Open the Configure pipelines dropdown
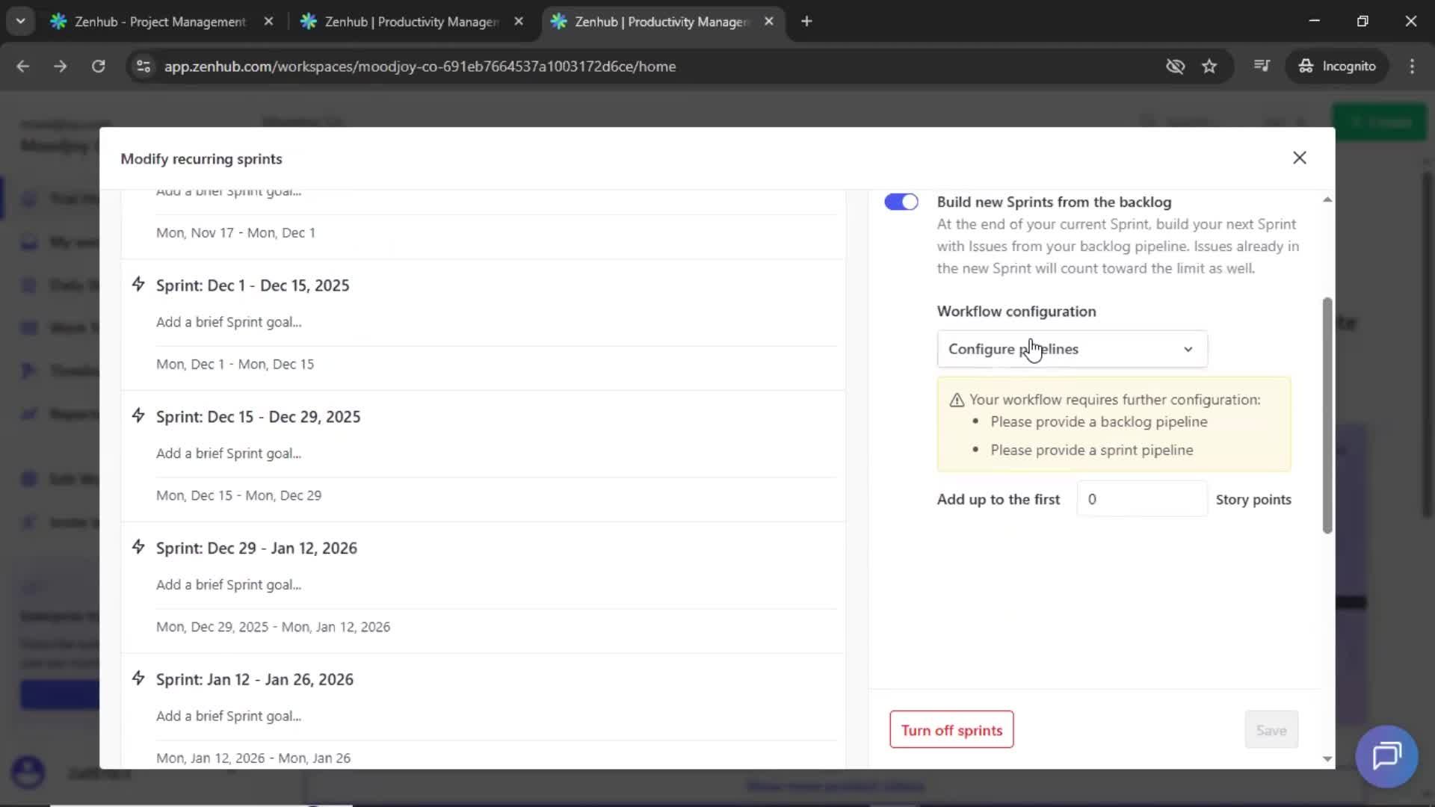The width and height of the screenshot is (1435, 807). [x=1071, y=349]
